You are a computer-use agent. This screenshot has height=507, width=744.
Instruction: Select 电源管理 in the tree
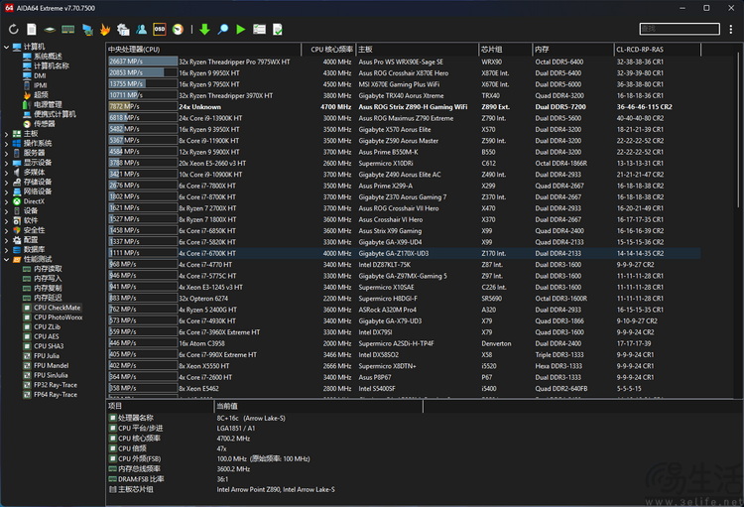48,104
